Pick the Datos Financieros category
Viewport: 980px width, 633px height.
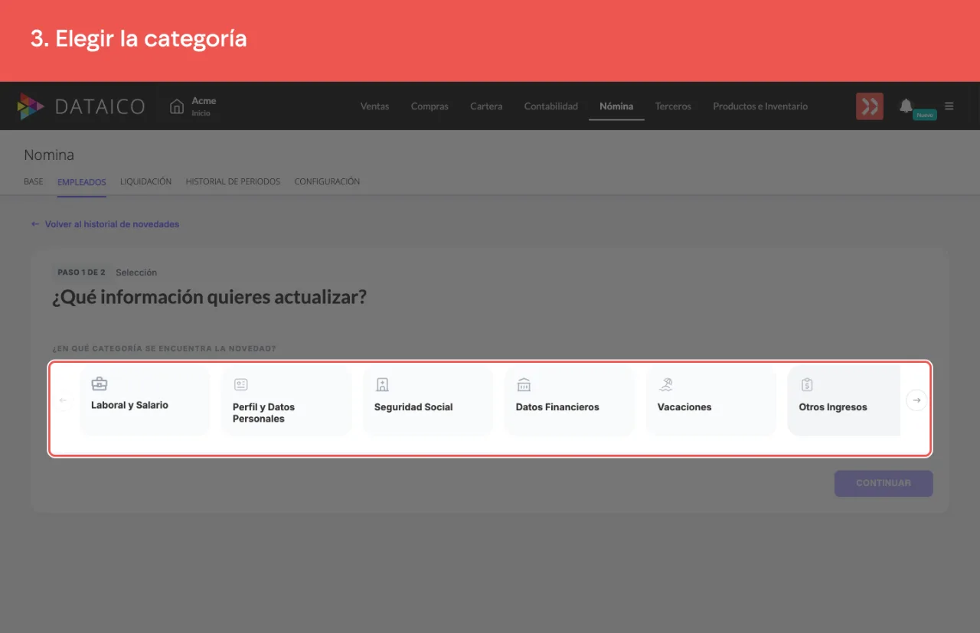[x=570, y=401]
